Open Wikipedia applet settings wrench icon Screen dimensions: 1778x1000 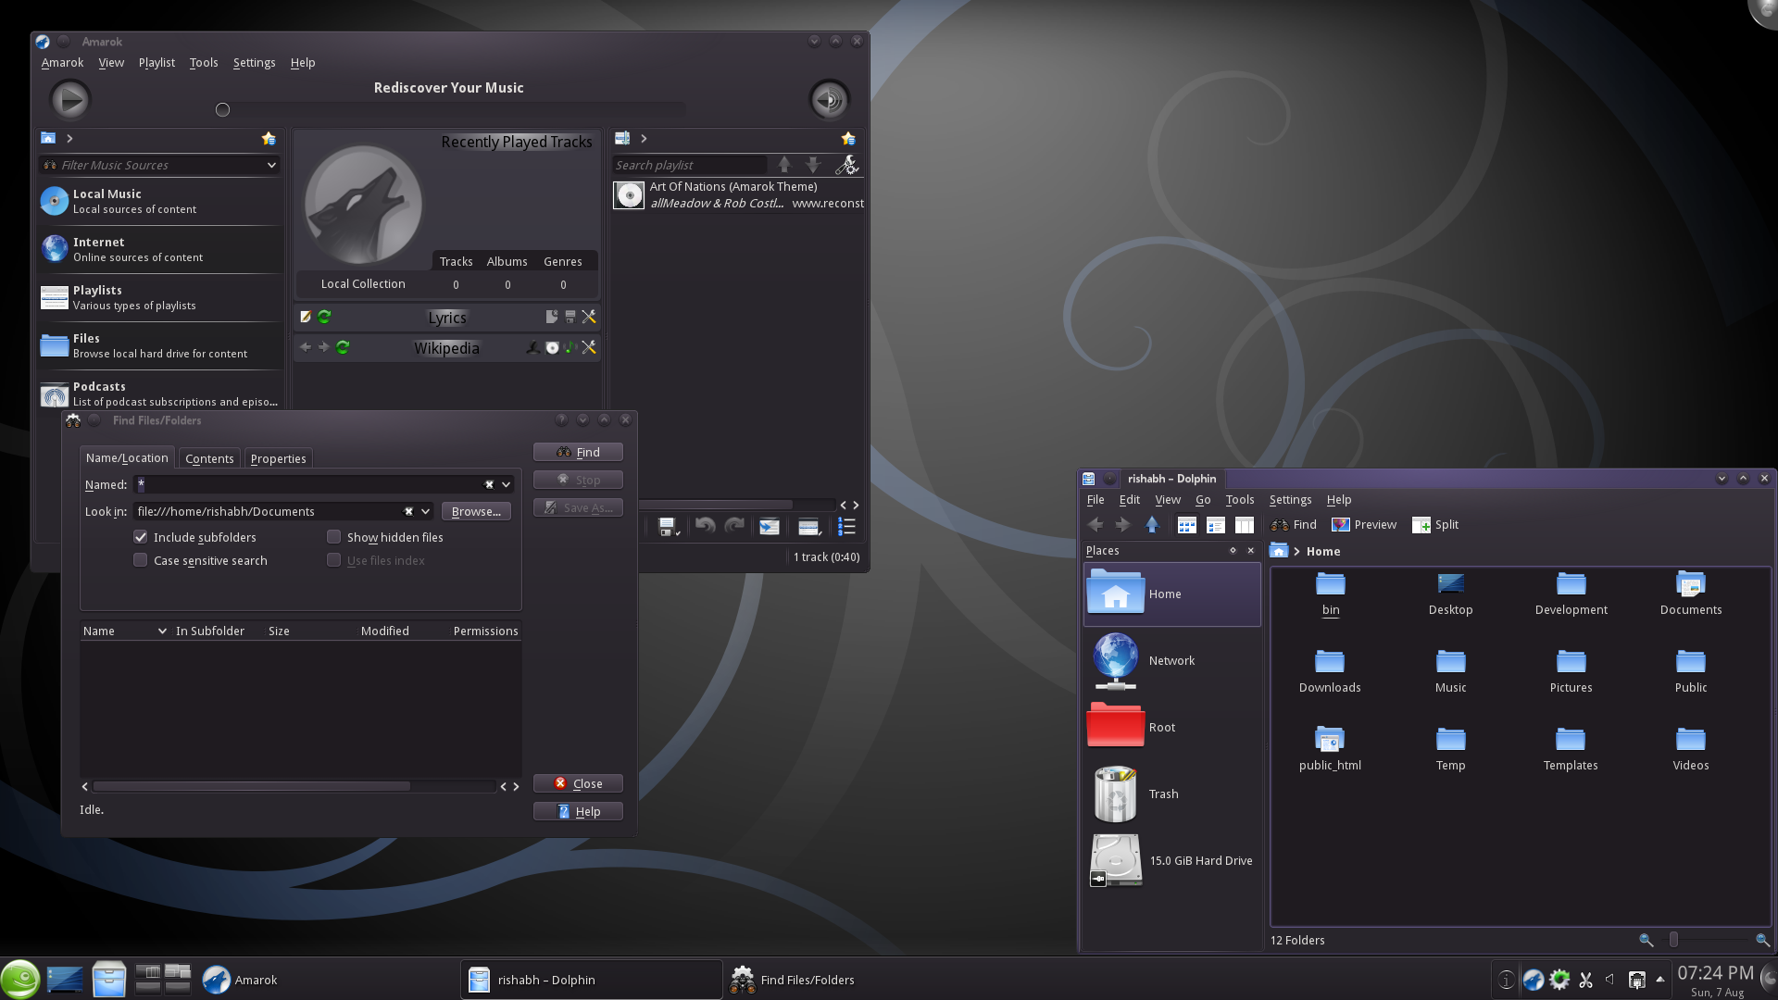point(589,348)
